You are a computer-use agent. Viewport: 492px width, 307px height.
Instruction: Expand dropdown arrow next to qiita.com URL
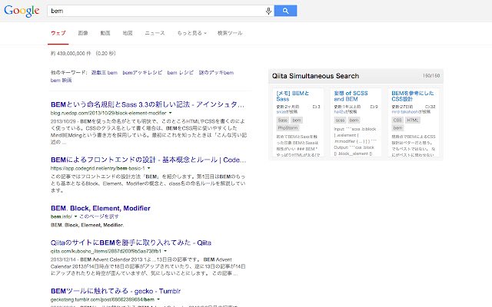coord(165,251)
